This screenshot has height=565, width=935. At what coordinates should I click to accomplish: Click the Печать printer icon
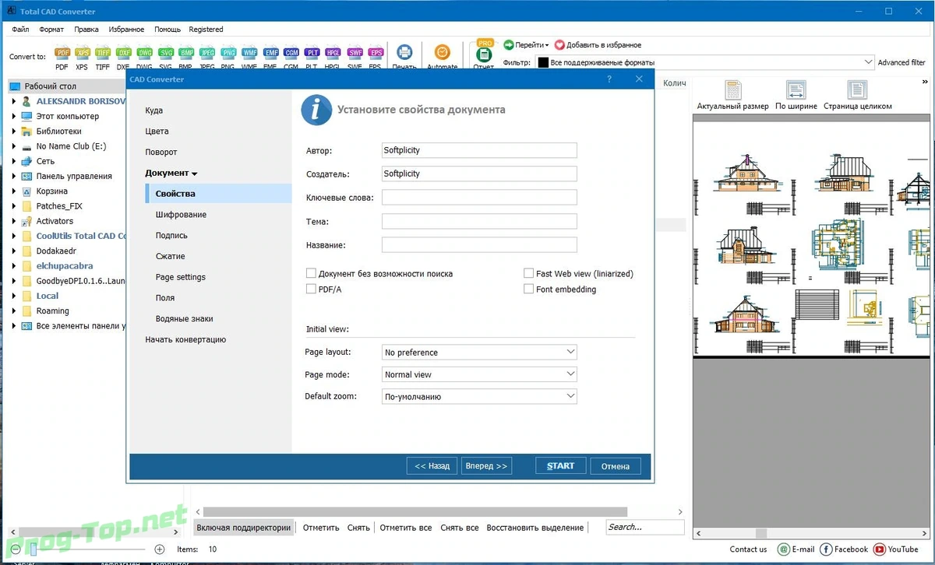coord(404,53)
